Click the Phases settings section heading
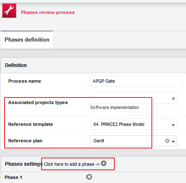The image size is (186, 183). pos(24,164)
